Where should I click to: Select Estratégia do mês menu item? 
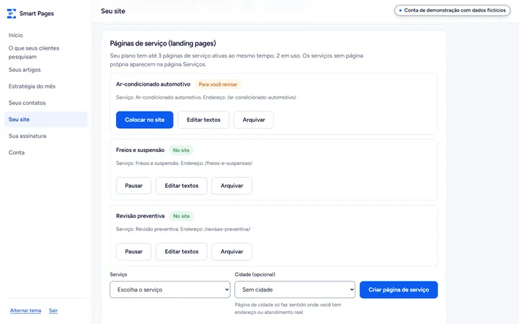pos(32,86)
